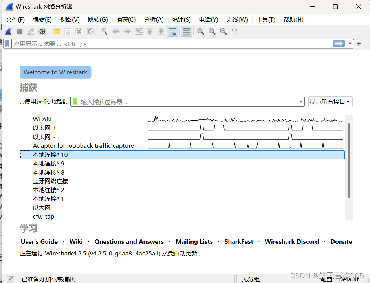Screen dimensions: 370x283
Task: Open capture options gear icon
Action: click(x=42, y=31)
